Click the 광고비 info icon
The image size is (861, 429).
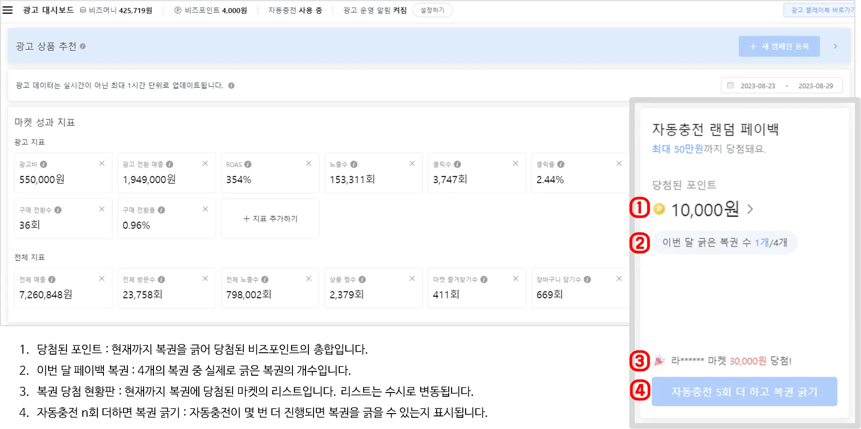click(x=44, y=164)
